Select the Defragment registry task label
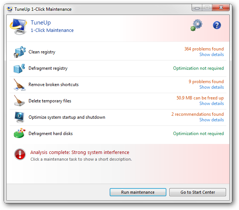 point(48,68)
